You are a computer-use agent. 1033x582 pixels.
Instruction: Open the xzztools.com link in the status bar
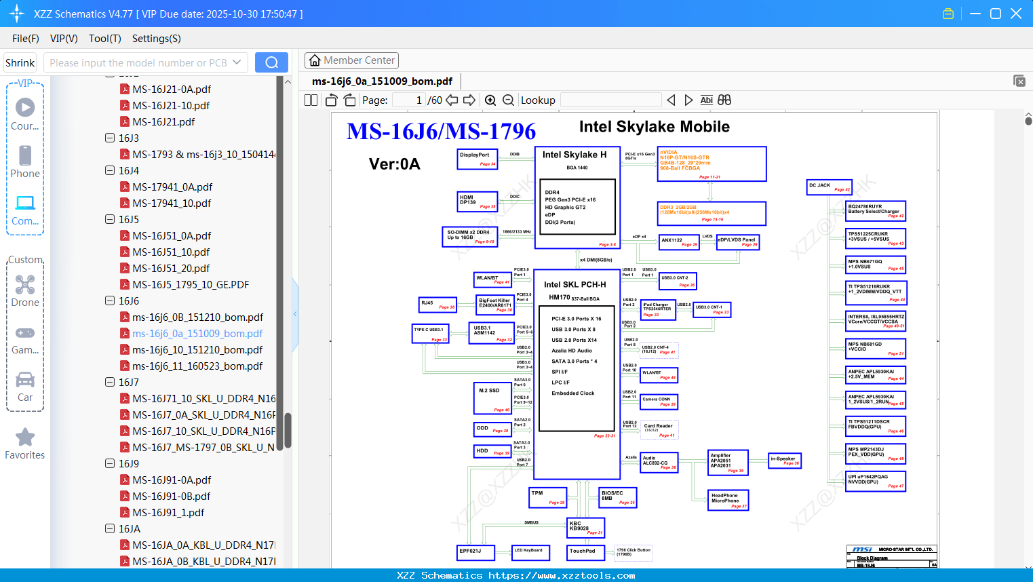pyautogui.click(x=562, y=575)
